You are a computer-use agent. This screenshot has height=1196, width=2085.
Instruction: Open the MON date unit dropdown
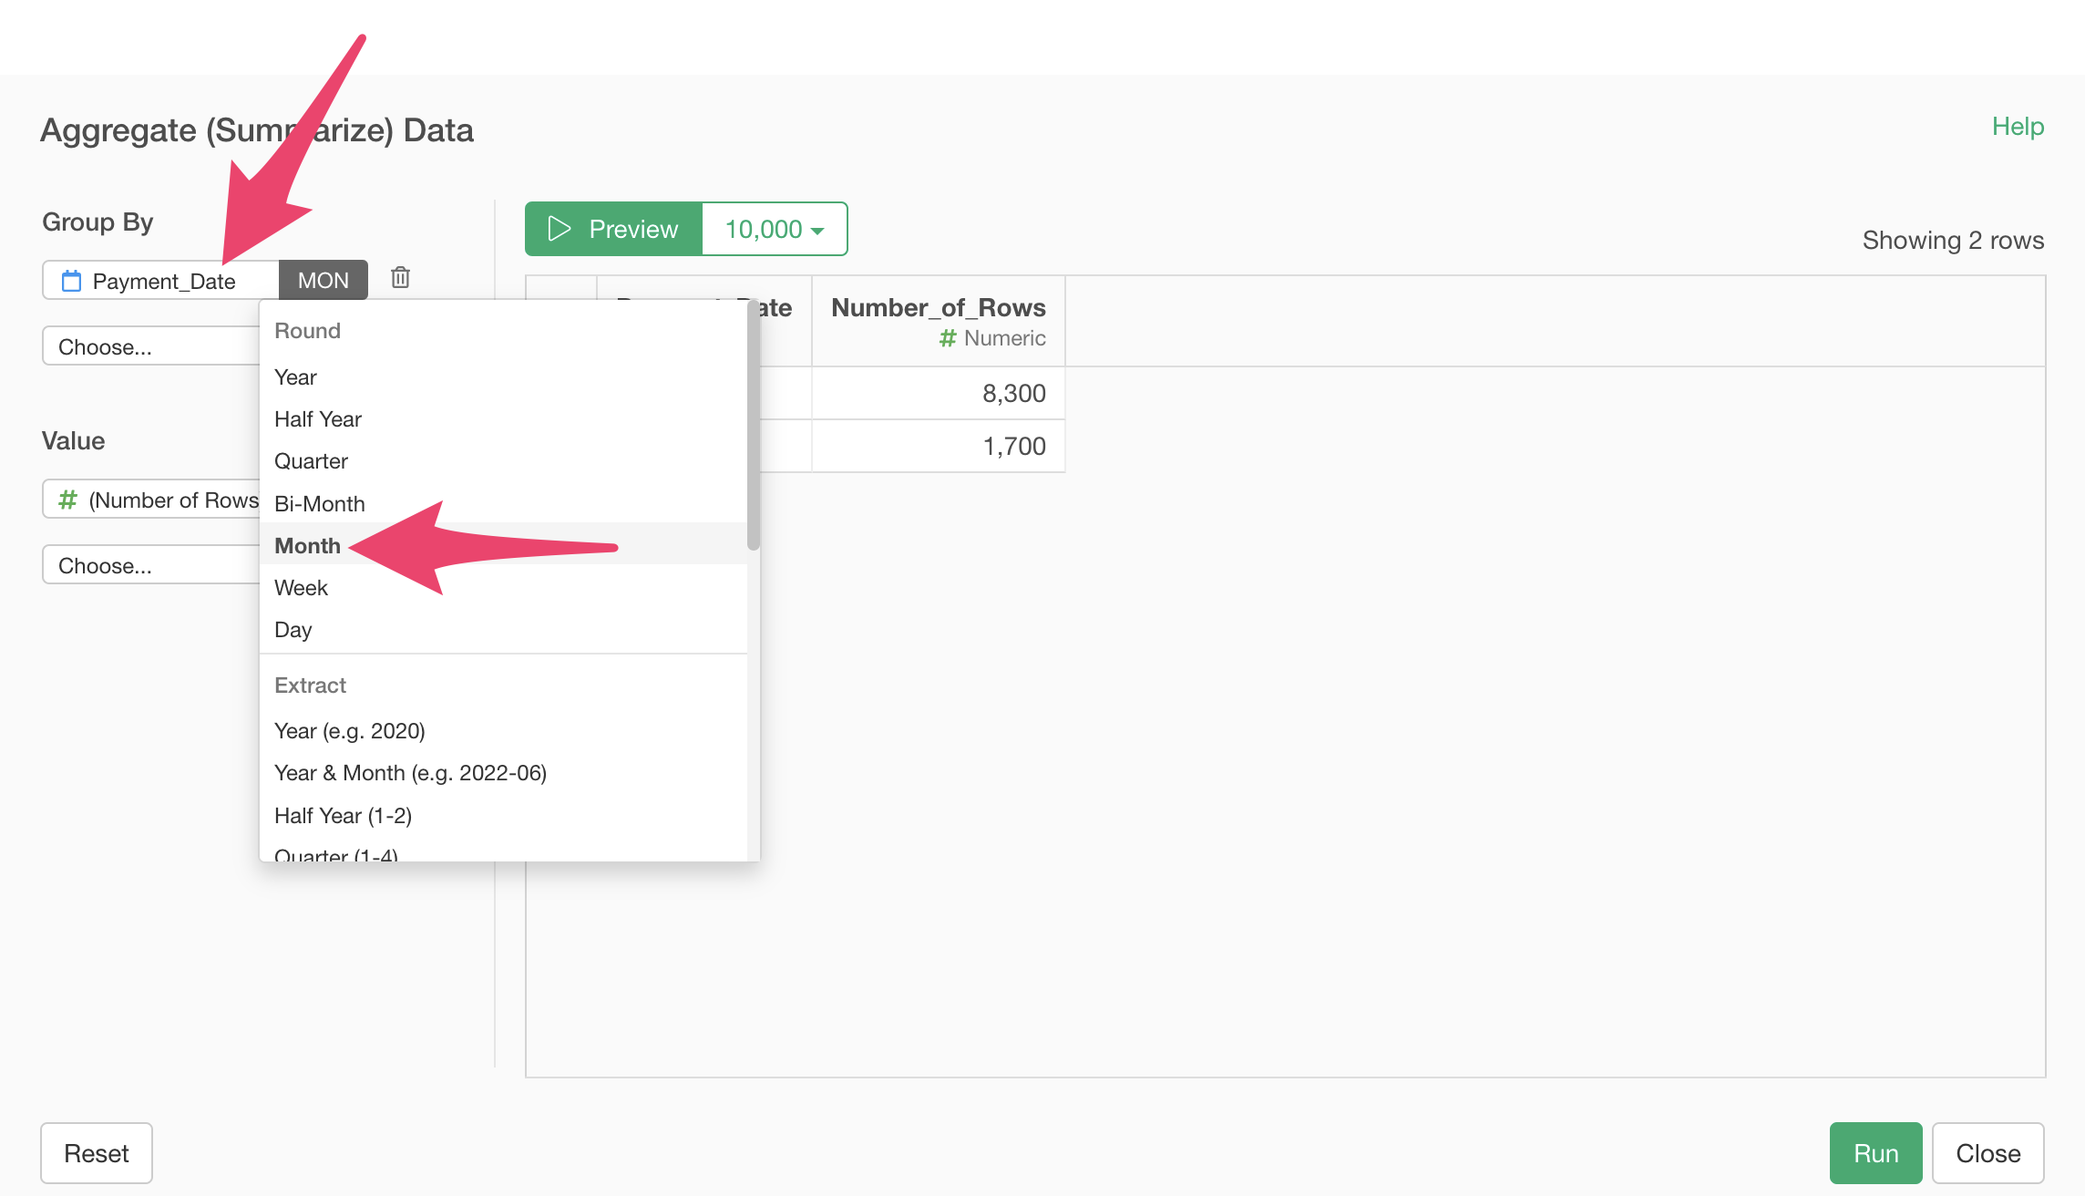323,280
